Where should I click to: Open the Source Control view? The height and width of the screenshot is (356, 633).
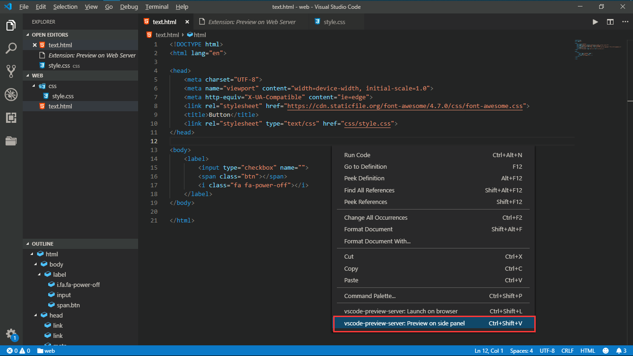click(x=11, y=70)
